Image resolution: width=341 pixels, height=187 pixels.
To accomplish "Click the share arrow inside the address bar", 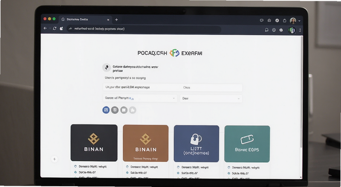I will click(70, 28).
